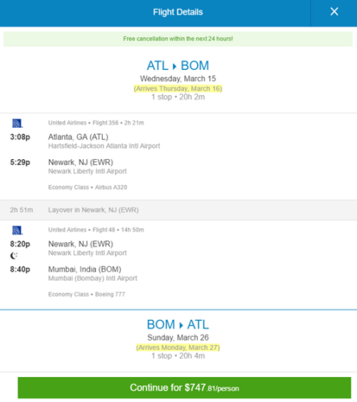The image size is (357, 402).
Task: Click the 3:08p departure time
Action: click(20, 137)
